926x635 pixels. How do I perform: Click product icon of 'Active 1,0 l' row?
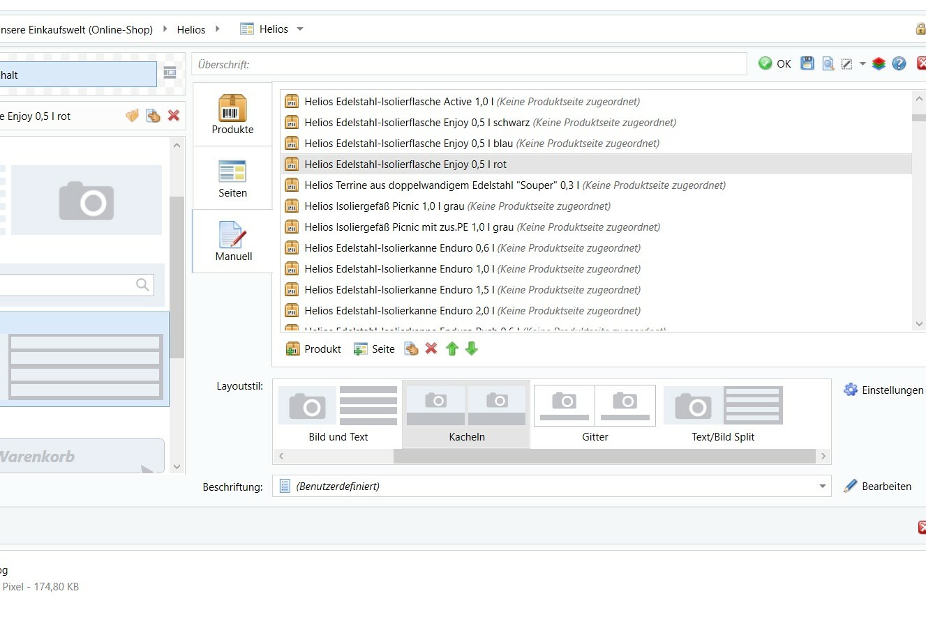292,101
